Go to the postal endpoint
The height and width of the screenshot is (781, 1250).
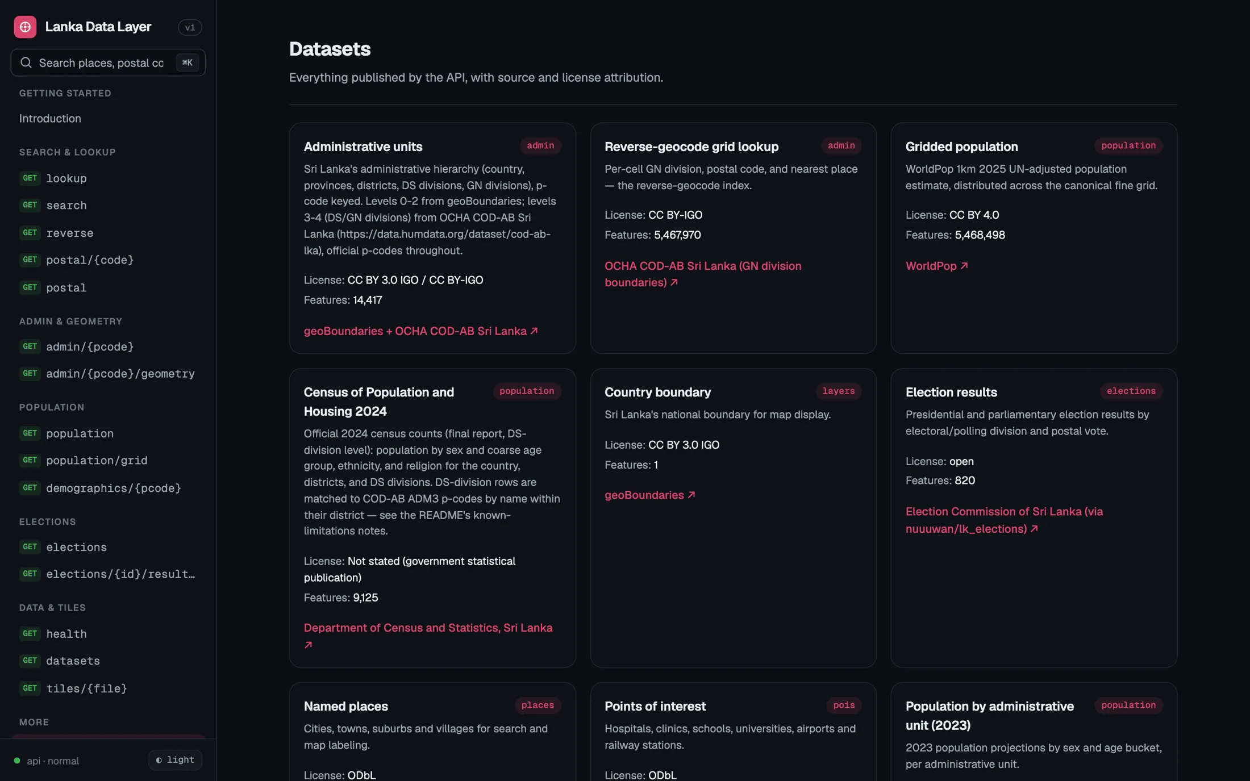(108, 288)
